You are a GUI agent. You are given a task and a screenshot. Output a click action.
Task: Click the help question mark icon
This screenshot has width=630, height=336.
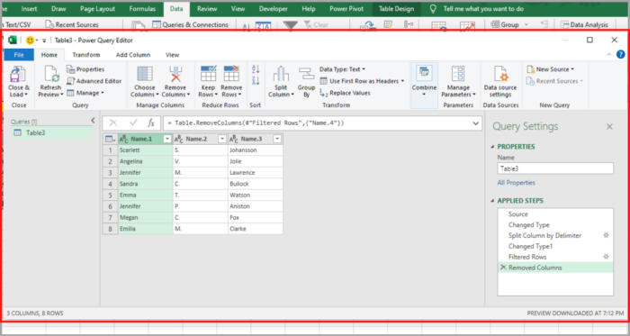[x=621, y=55]
